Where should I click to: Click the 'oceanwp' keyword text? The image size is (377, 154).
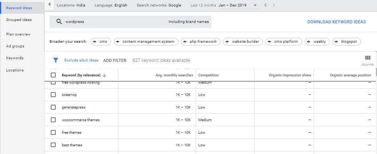pyautogui.click(x=69, y=95)
